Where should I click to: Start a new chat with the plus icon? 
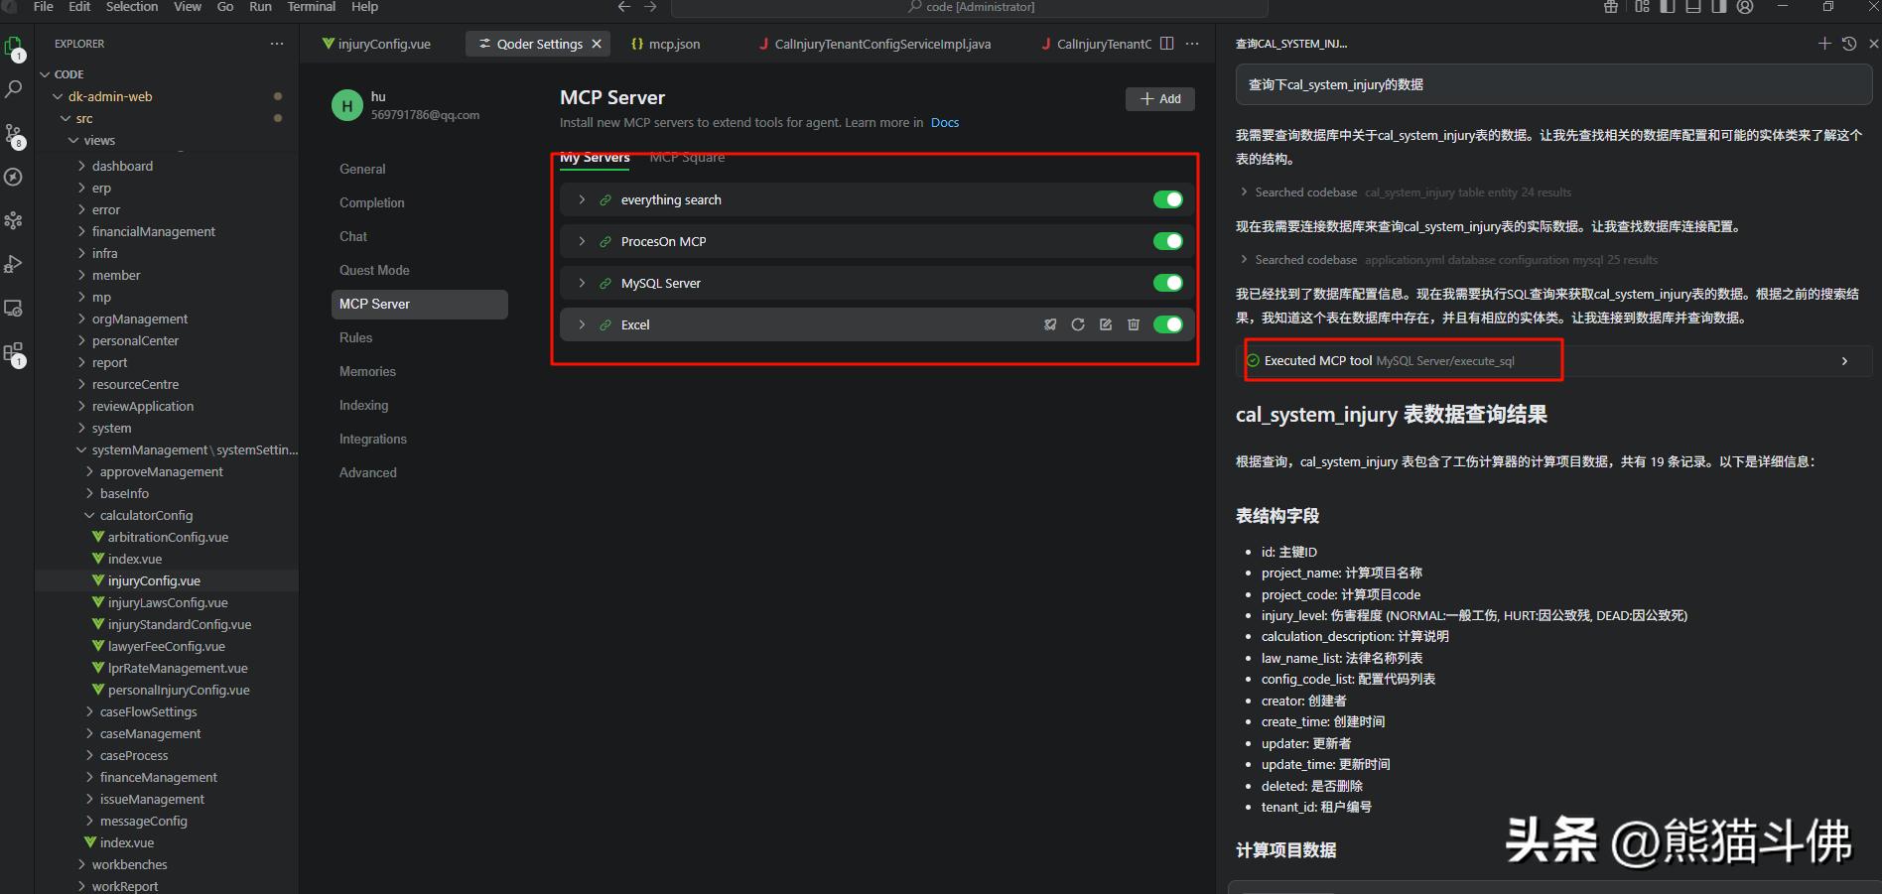click(1824, 43)
